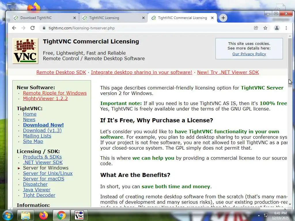Click the TightVNC logo image

(x=25, y=51)
